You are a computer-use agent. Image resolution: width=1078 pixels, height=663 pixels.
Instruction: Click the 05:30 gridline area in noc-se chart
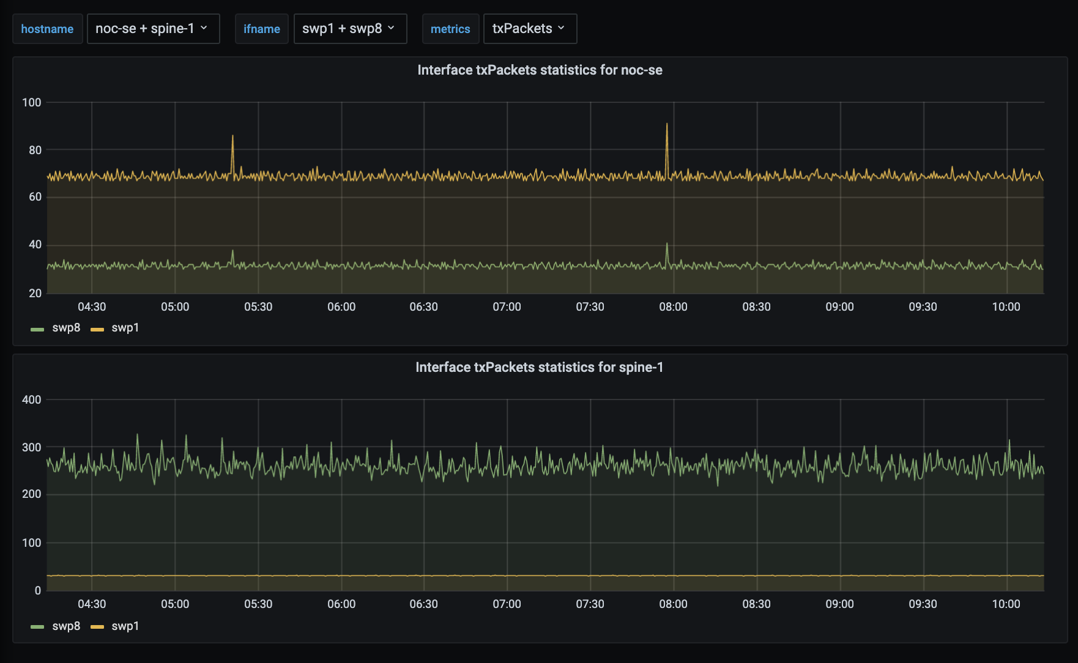pyautogui.click(x=259, y=196)
